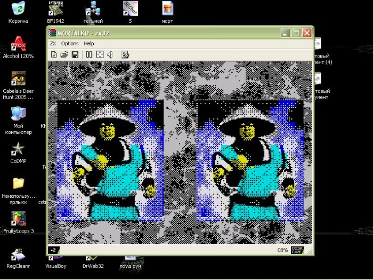
Task: Select the Корзина recycle bin icon
Action: (x=18, y=12)
